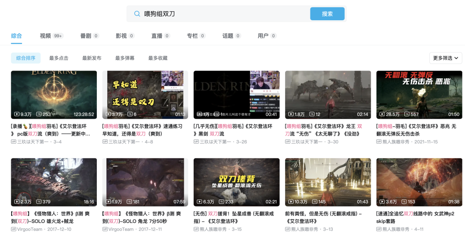This screenshot has height=237, width=465.
Task: Sort results by 最多收藏
Action: click(158, 58)
